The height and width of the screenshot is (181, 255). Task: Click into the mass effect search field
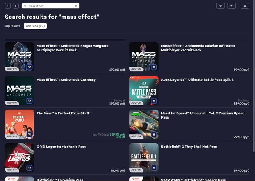click(x=49, y=6)
